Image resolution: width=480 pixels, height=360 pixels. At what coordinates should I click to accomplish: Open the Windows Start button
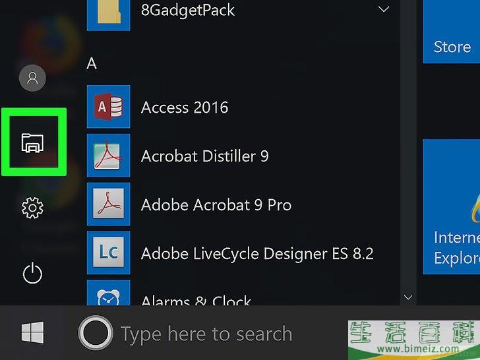pyautogui.click(x=32, y=332)
